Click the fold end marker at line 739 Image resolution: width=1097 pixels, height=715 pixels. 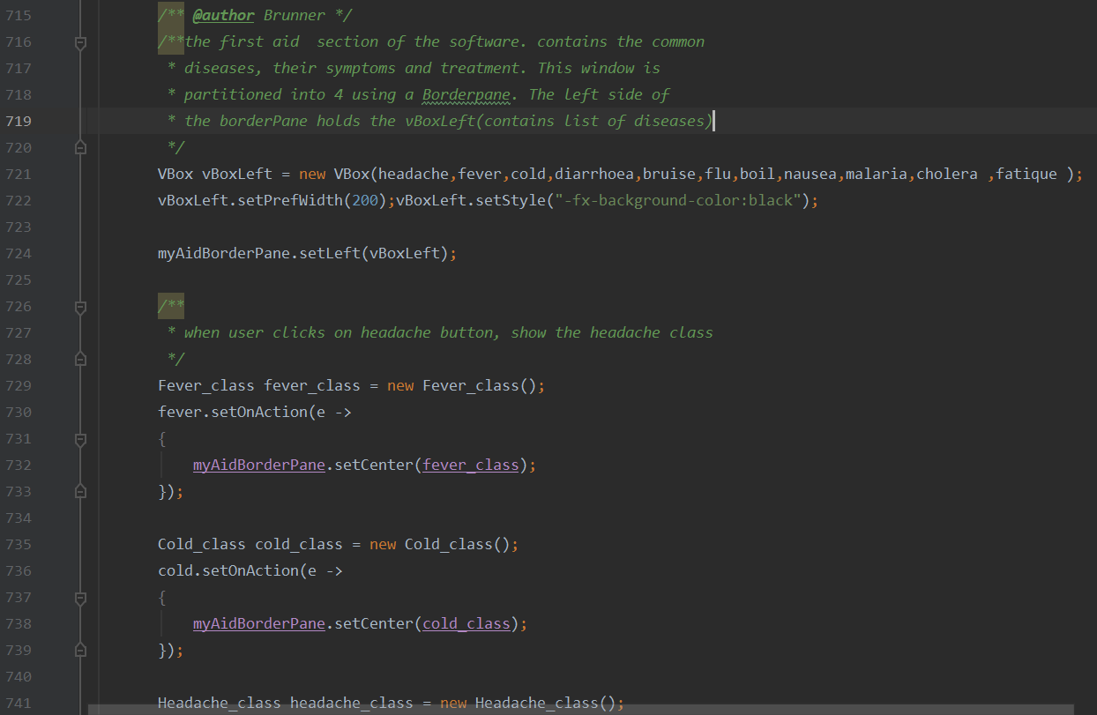tap(80, 650)
